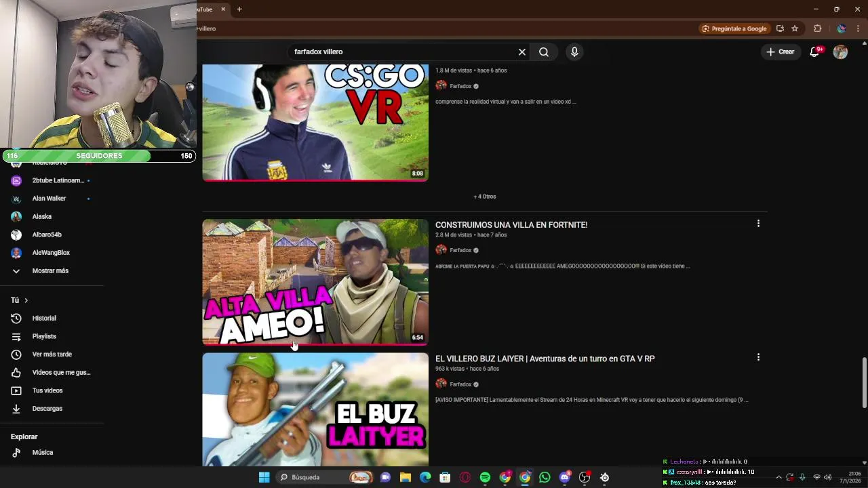
Task: Open the Chrome extensions puzzle icon
Action: (x=817, y=28)
